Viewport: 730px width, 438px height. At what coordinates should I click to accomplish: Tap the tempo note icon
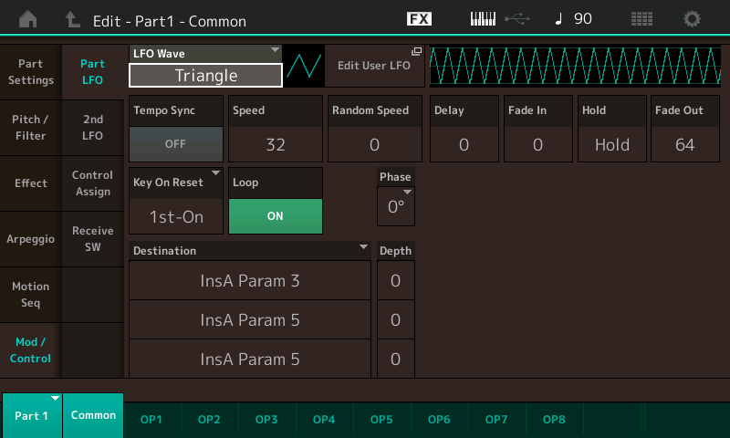pos(558,19)
